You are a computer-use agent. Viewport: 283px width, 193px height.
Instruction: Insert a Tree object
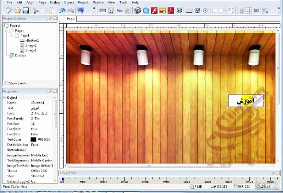(x=240, y=10)
